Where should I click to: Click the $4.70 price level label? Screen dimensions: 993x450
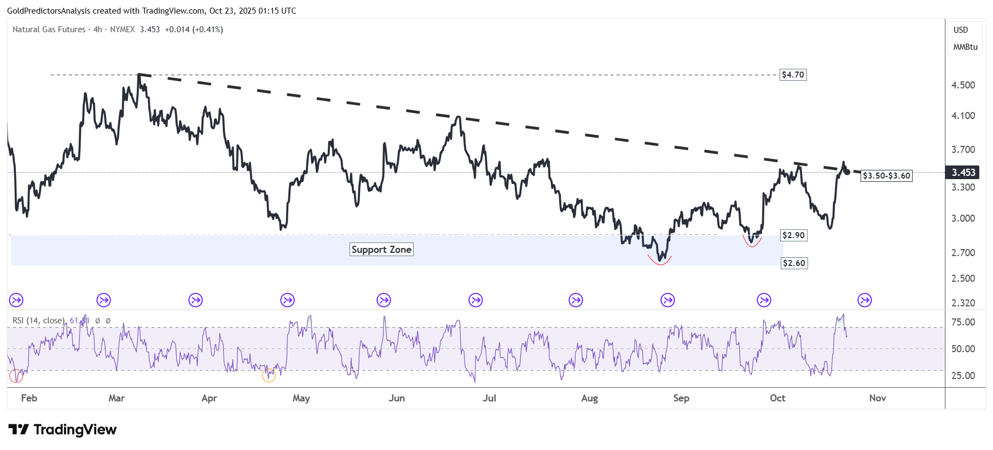click(793, 75)
